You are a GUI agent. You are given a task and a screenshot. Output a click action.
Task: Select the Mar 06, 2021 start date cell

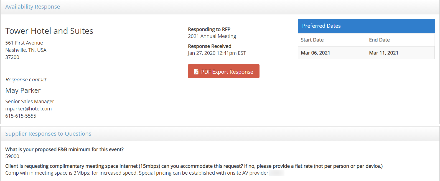pyautogui.click(x=315, y=53)
